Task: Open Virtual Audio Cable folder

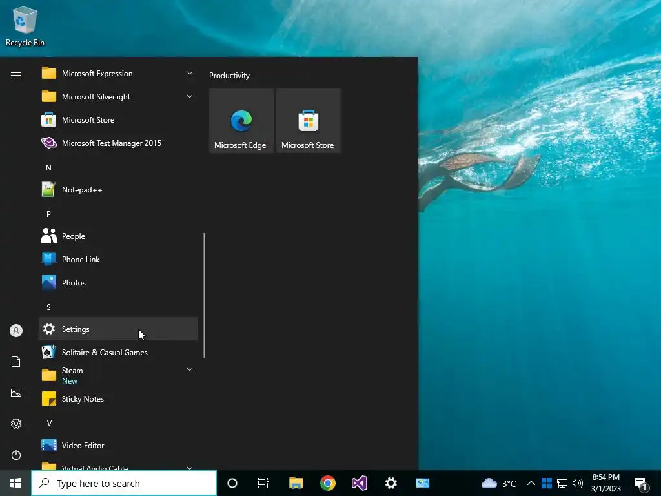Action: pyautogui.click(x=118, y=465)
